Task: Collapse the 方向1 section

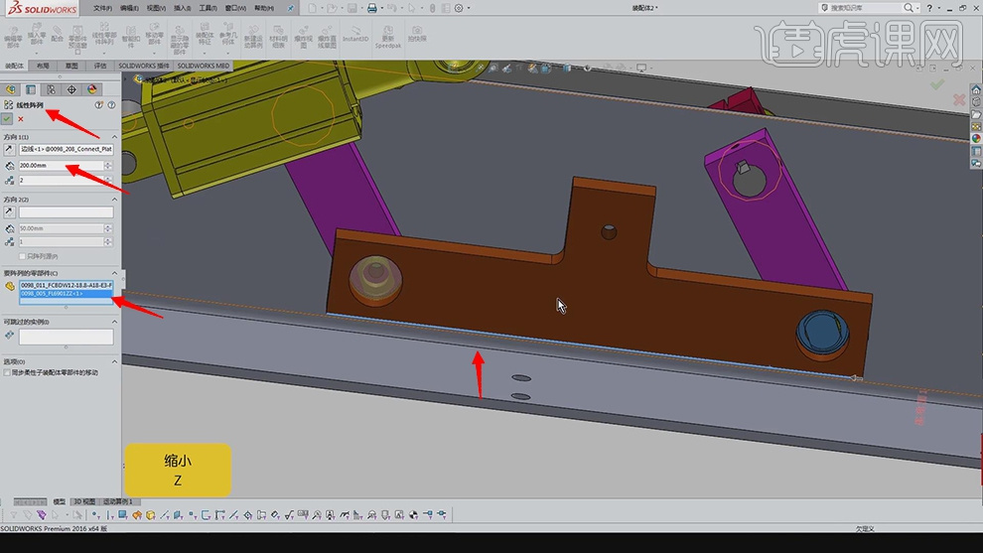Action: pos(113,136)
